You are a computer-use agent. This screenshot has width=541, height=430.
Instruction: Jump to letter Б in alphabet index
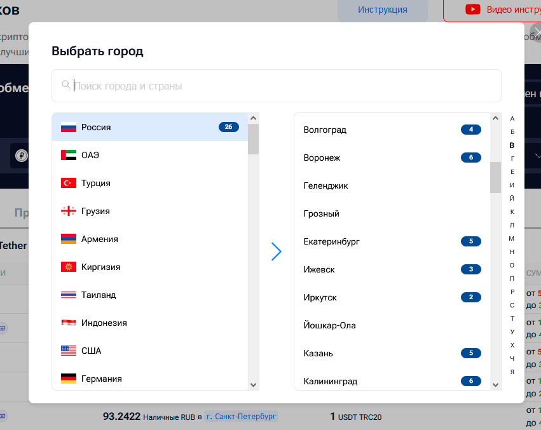pyautogui.click(x=512, y=131)
